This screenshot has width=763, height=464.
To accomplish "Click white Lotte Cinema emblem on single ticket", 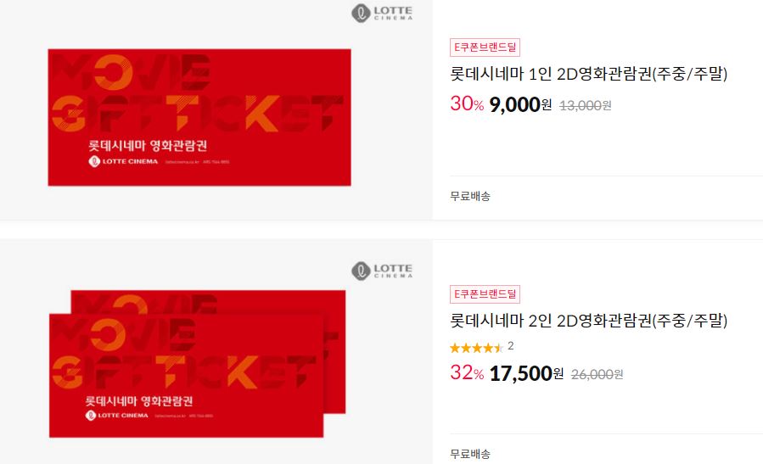I will click(x=94, y=161).
